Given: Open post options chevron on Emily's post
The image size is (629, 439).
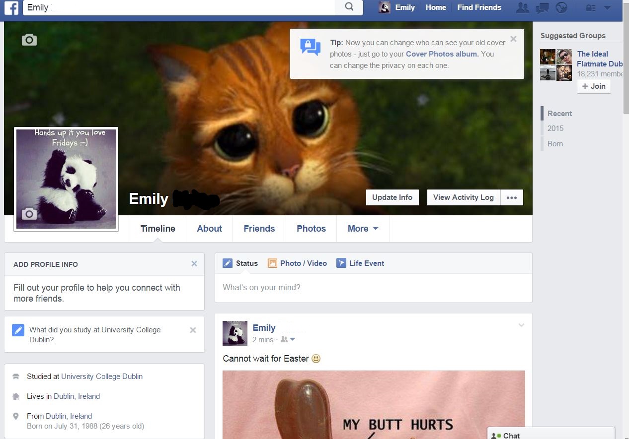Looking at the screenshot, I should click(x=521, y=325).
